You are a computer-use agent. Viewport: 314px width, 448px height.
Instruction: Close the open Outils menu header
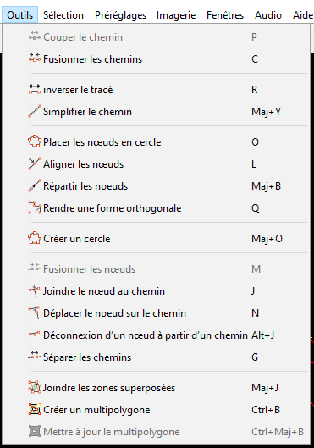[20, 15]
